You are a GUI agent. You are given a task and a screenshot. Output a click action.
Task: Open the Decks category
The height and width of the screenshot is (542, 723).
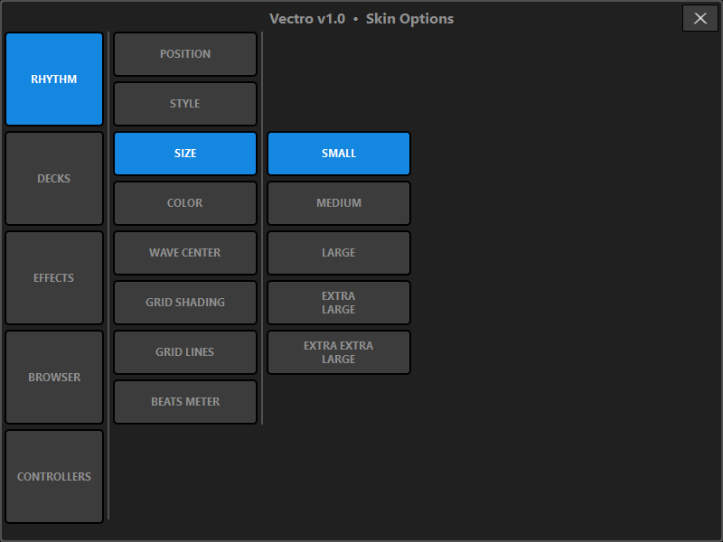coord(54,178)
